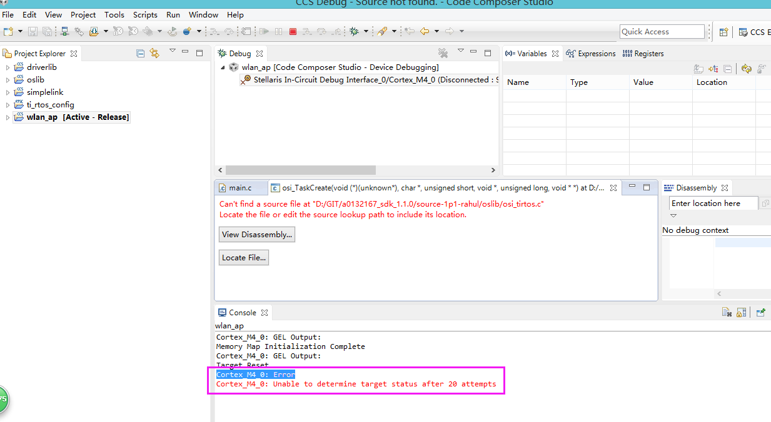
Task: Click the Debug view horizontal scrollbar
Action: coord(301,170)
